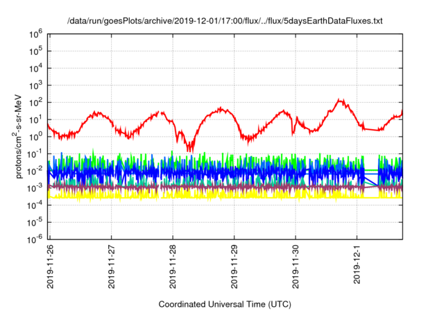
Task: Click the flat red segment after 2019-12-1
Action: pyautogui.click(x=371, y=130)
